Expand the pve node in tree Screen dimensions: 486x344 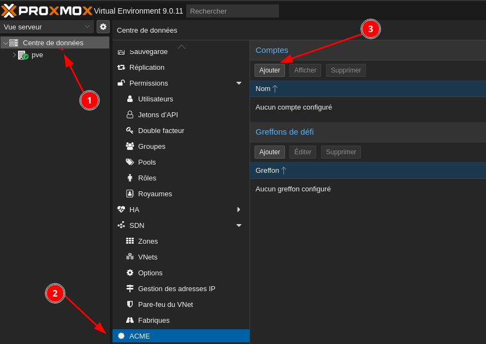point(15,55)
